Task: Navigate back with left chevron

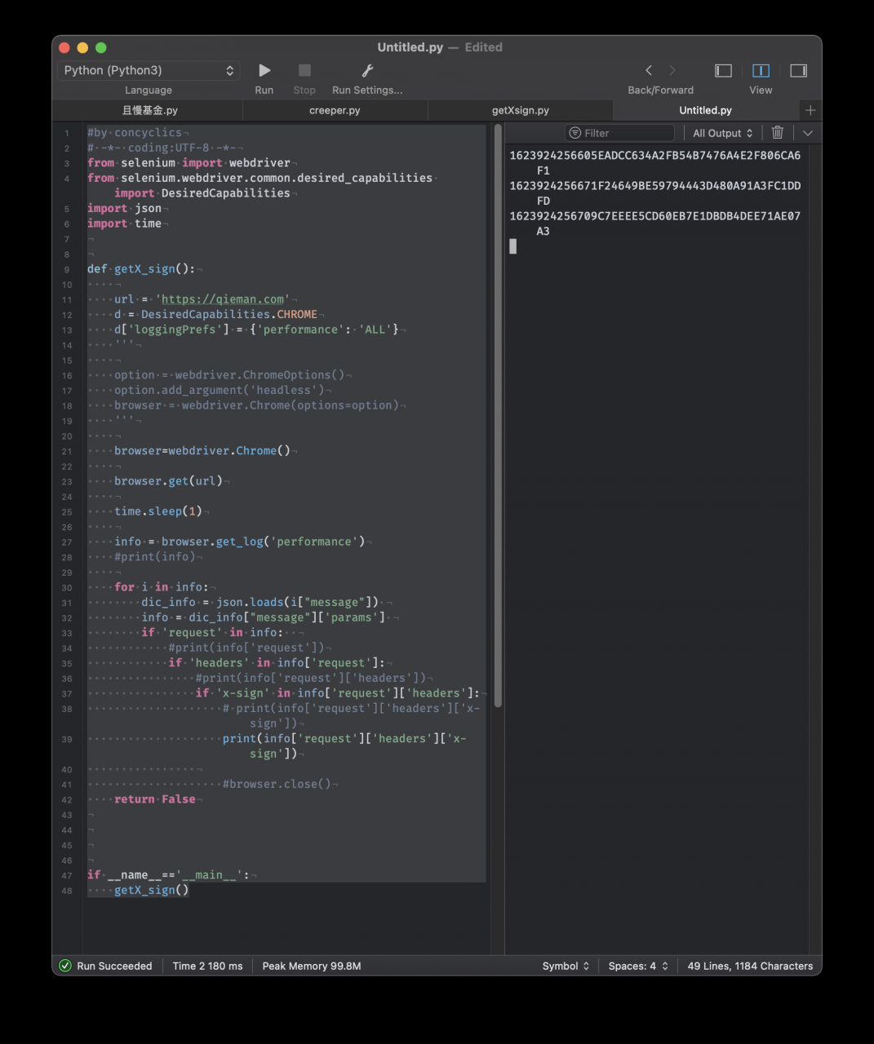Action: click(649, 71)
